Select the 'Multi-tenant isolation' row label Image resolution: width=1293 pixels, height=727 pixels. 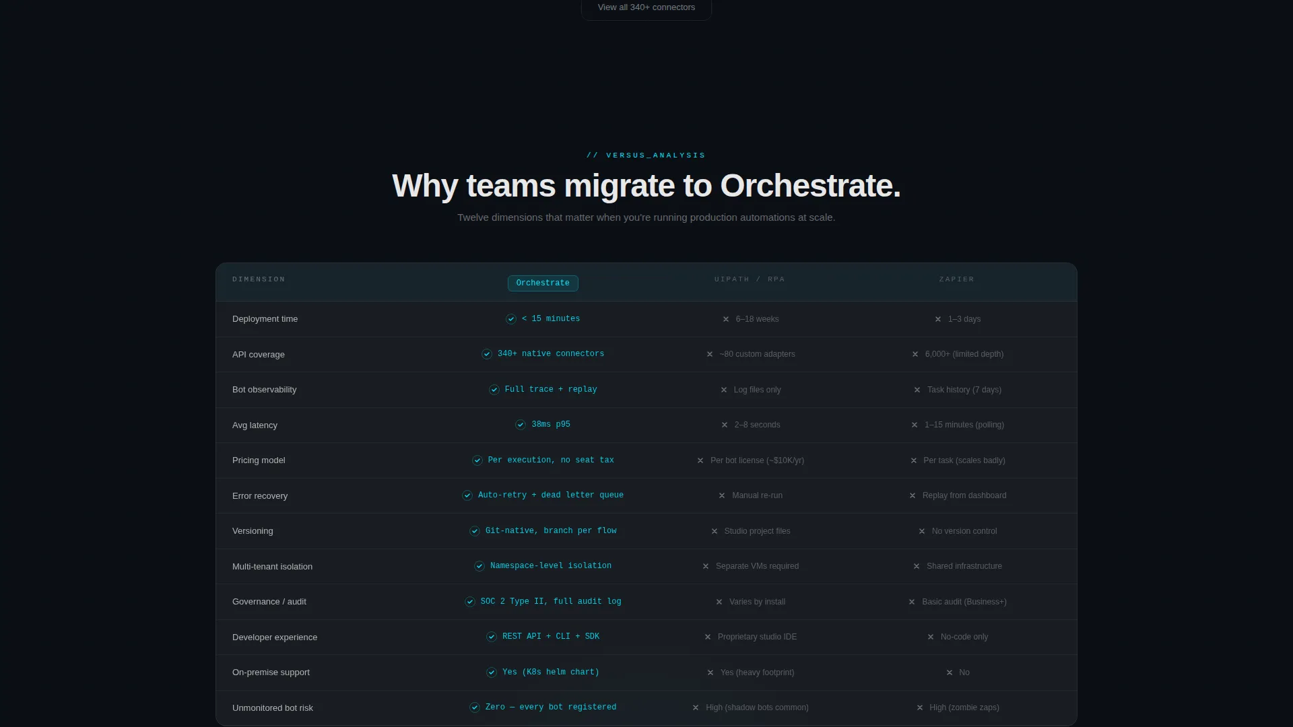coord(272,567)
